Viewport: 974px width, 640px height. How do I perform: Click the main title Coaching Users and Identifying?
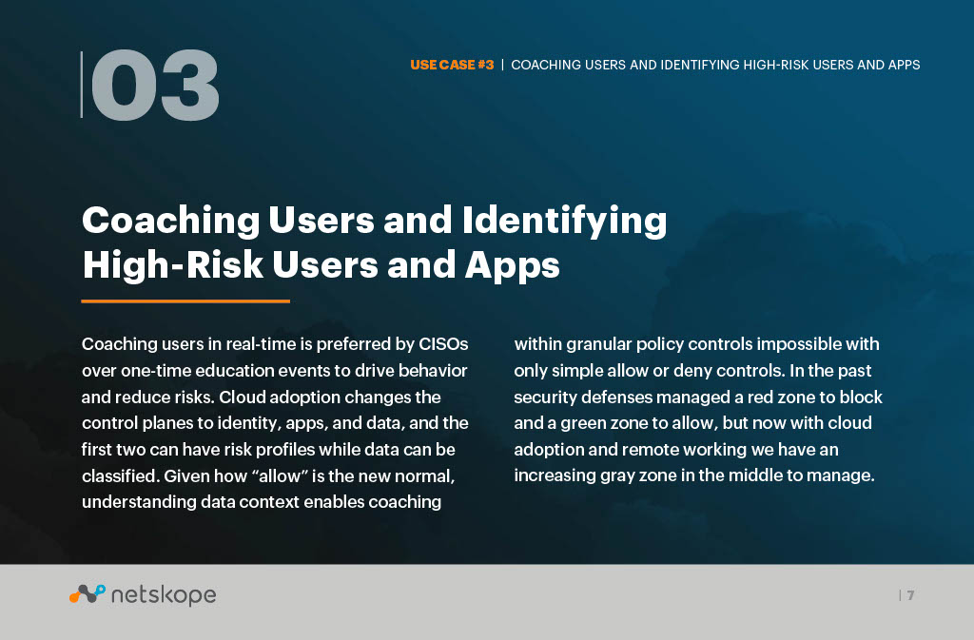click(x=375, y=221)
